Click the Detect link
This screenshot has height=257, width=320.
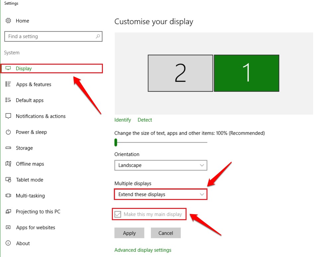click(x=145, y=120)
